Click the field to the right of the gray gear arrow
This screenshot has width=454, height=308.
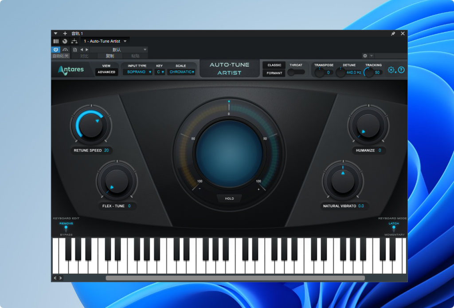click(391, 55)
